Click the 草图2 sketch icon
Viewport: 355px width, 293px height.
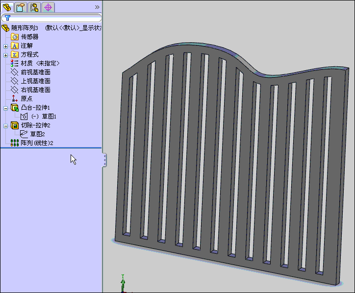click(x=24, y=134)
